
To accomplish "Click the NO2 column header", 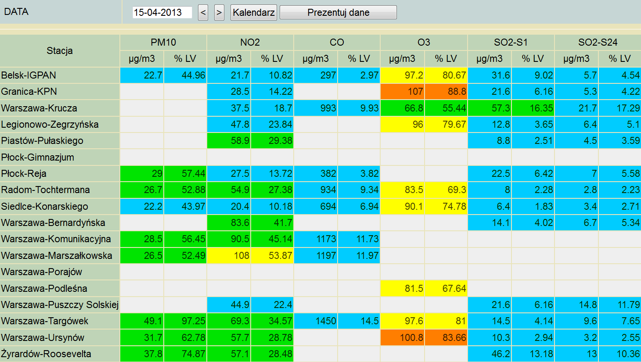I will point(250,42).
